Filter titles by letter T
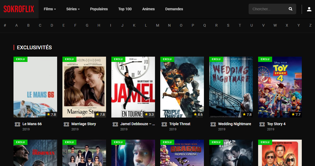Screen dimensions: 315x166 coord(240,26)
